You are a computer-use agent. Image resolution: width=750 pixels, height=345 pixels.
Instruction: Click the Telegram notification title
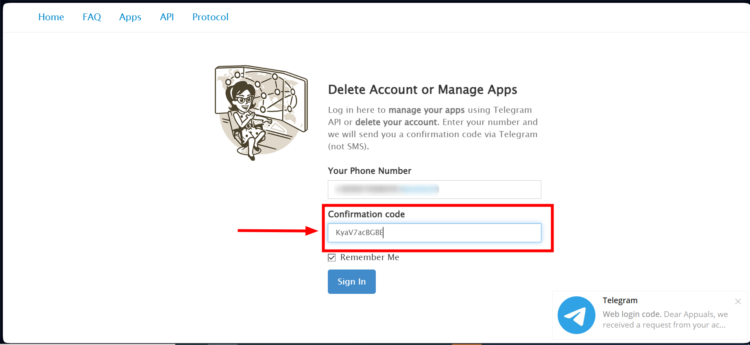click(620, 300)
